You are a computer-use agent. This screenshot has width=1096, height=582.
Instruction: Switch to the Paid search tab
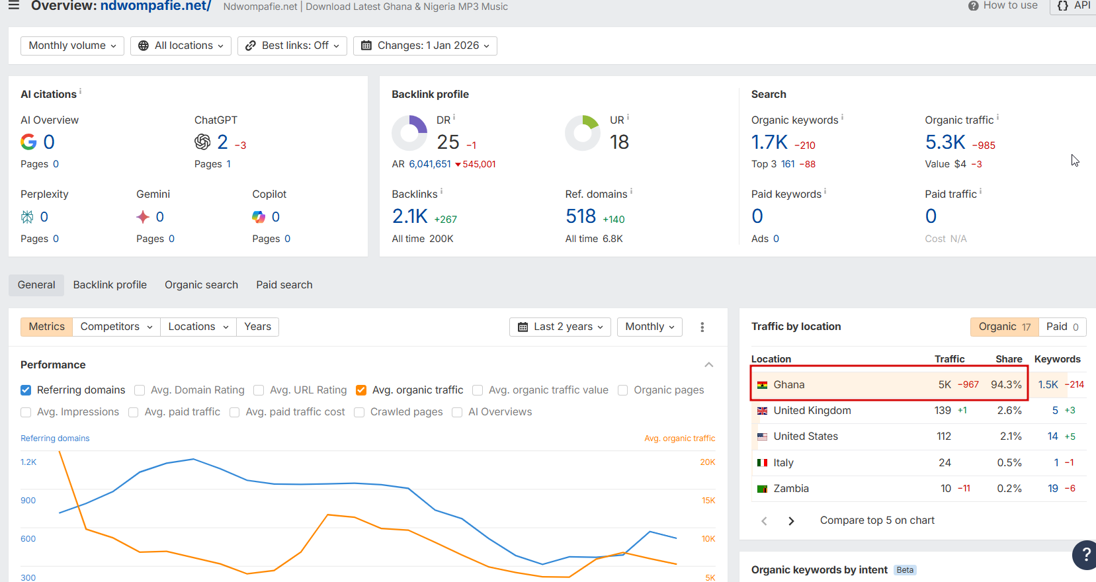tap(284, 285)
